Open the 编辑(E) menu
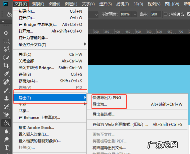 tap(38, 4)
